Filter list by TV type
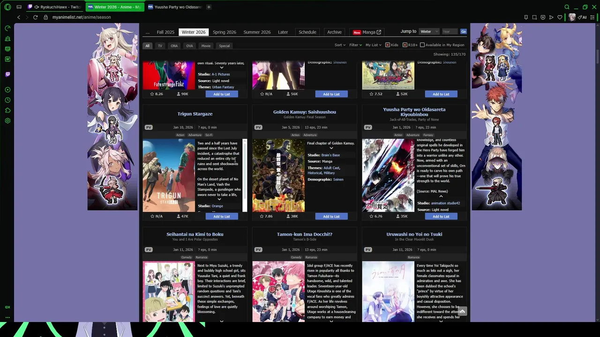 pyautogui.click(x=160, y=46)
